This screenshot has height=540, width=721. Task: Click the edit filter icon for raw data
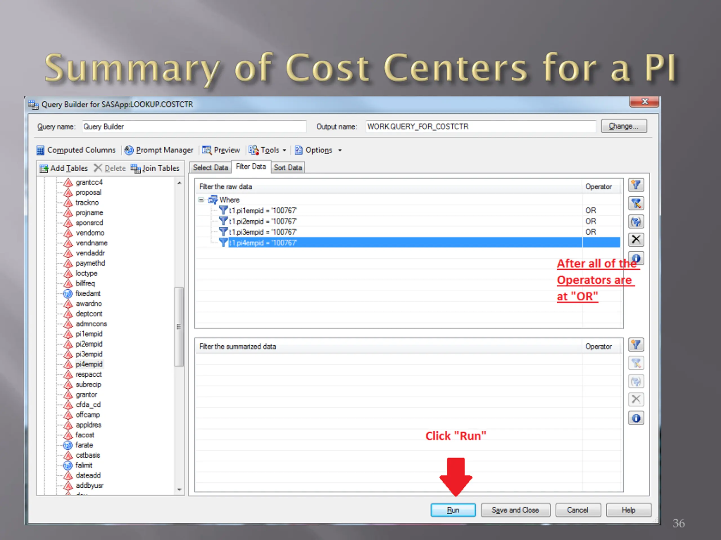(636, 203)
